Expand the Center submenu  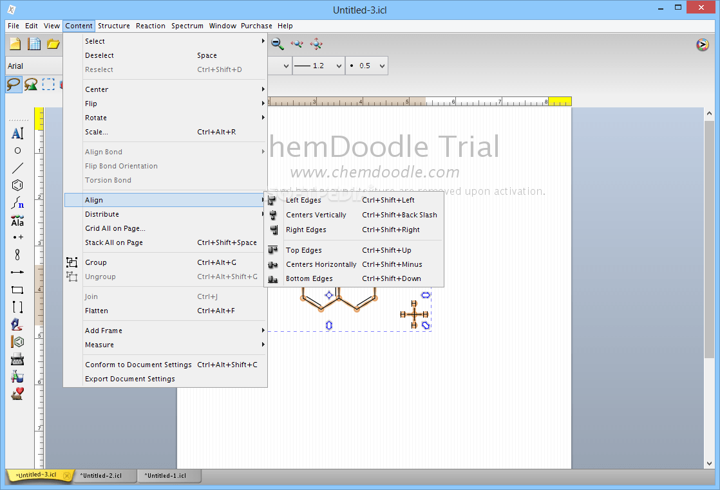[x=166, y=89]
